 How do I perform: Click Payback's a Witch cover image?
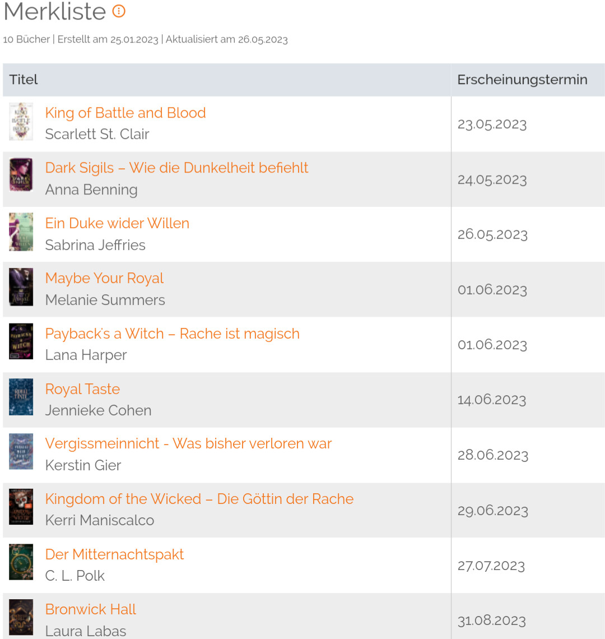[21, 341]
